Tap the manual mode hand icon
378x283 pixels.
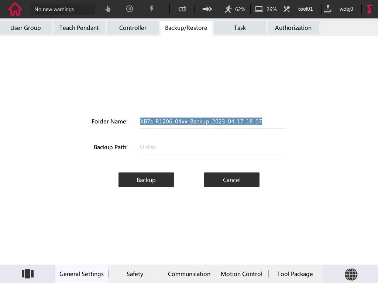(x=108, y=9)
